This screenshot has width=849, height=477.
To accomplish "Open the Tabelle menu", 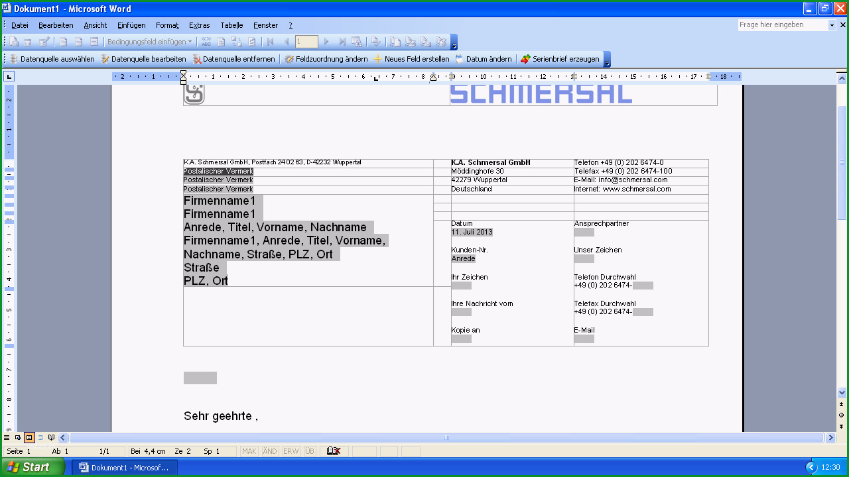I will [x=231, y=25].
